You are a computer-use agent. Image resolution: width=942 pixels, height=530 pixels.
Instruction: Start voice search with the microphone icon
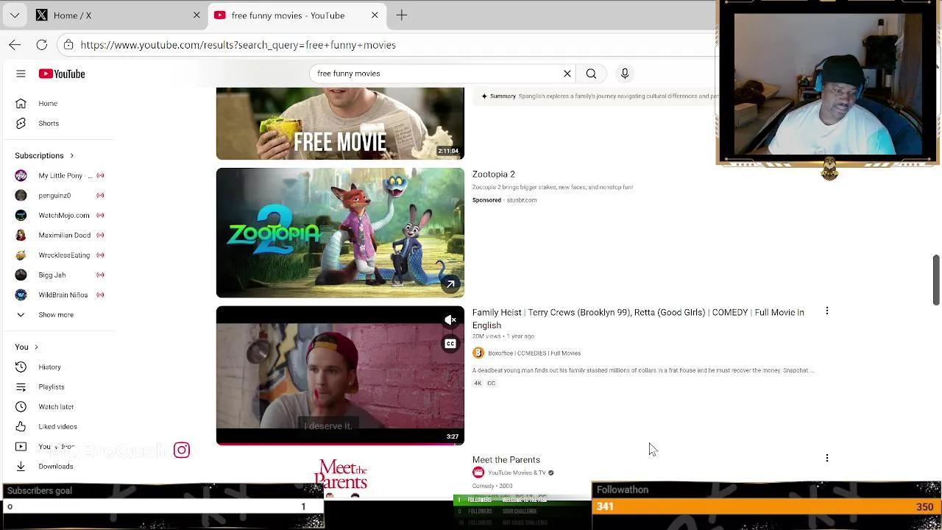625,74
